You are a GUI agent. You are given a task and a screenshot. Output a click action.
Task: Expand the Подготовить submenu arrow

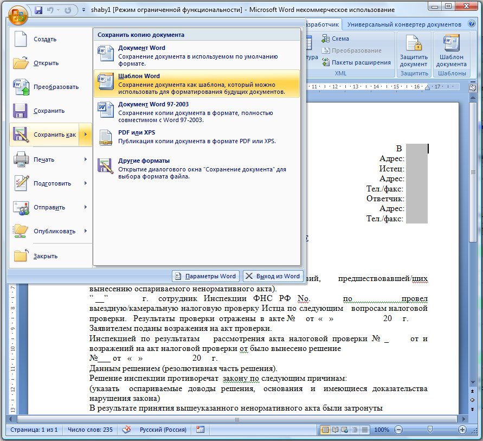point(85,183)
